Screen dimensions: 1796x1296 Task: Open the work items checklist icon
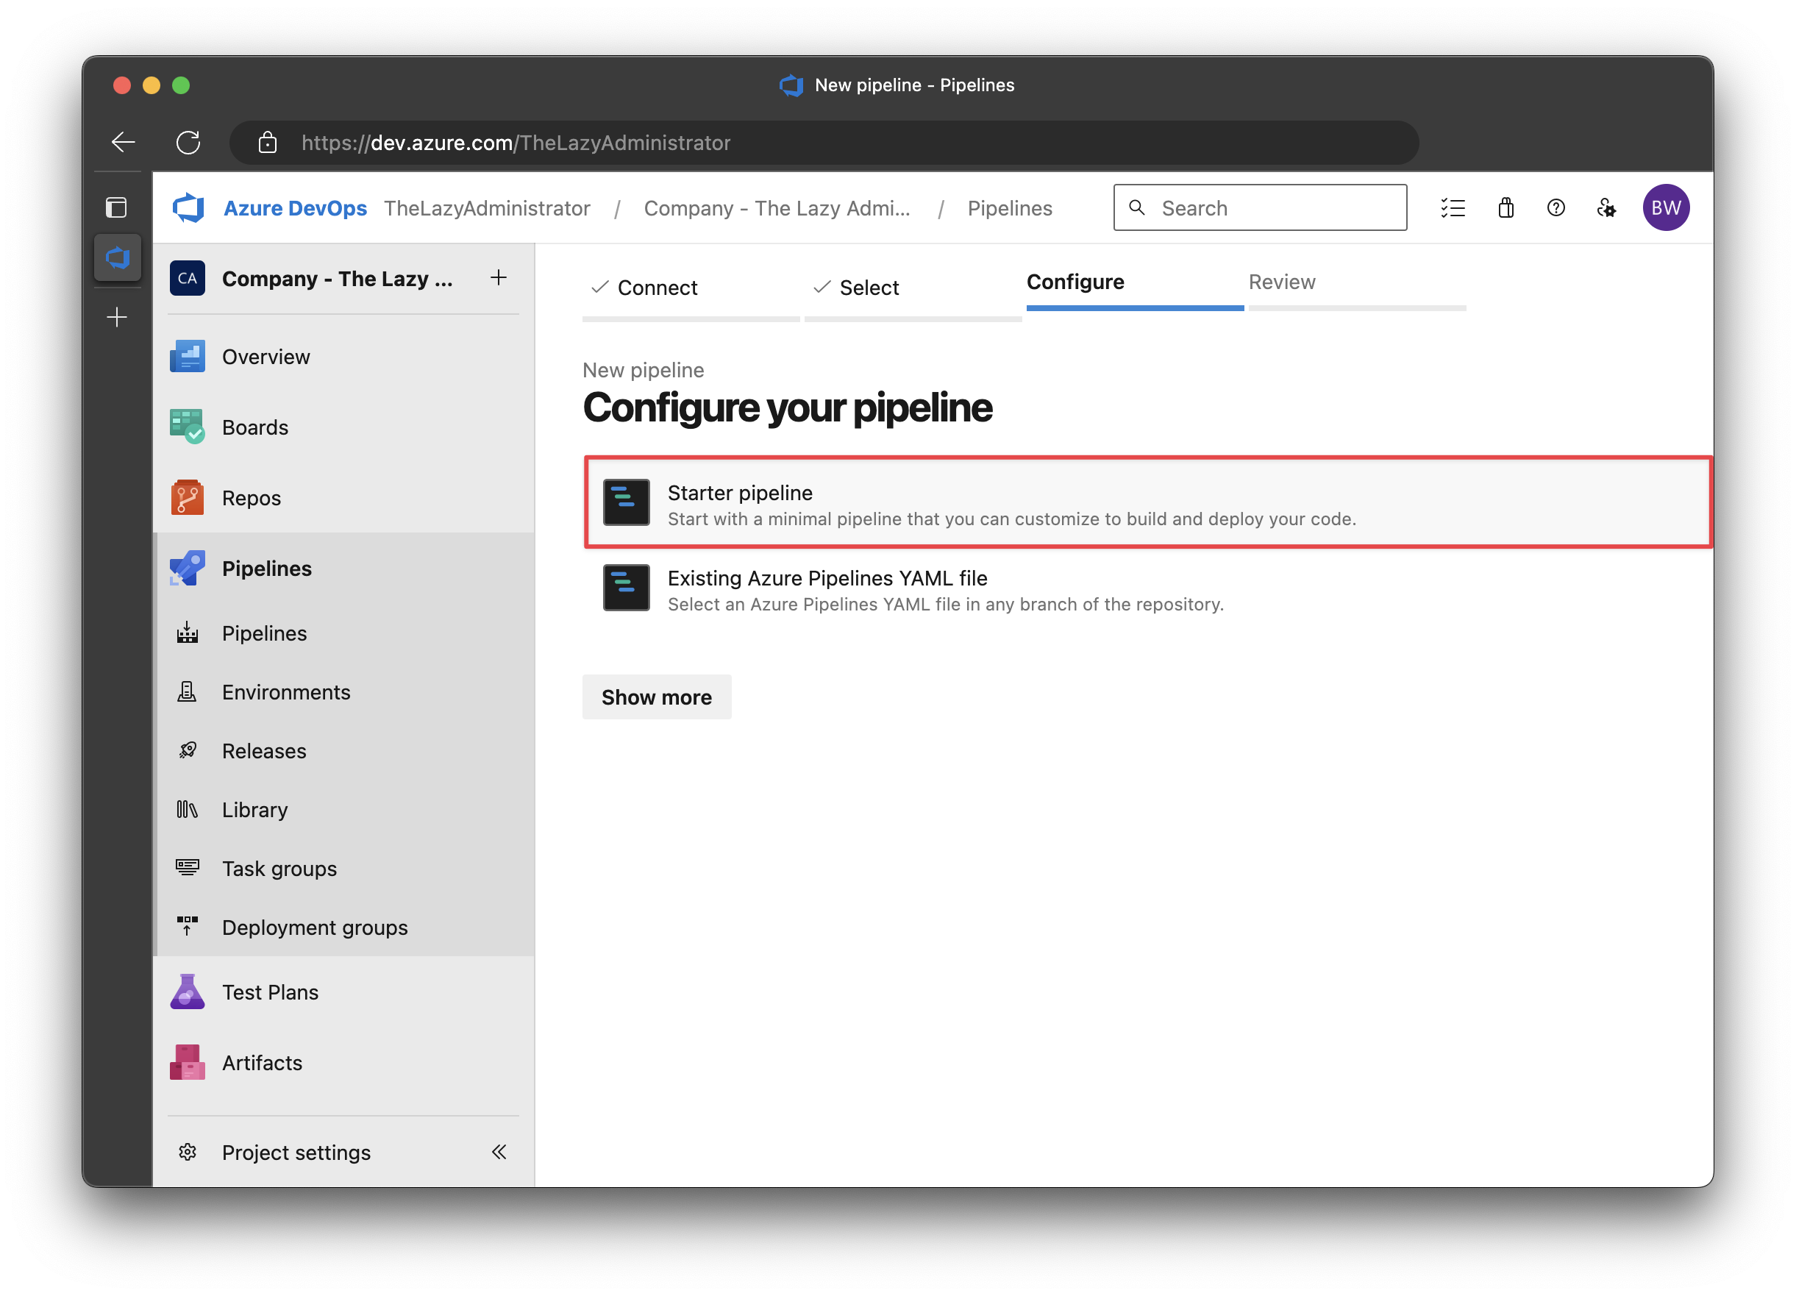coord(1453,207)
